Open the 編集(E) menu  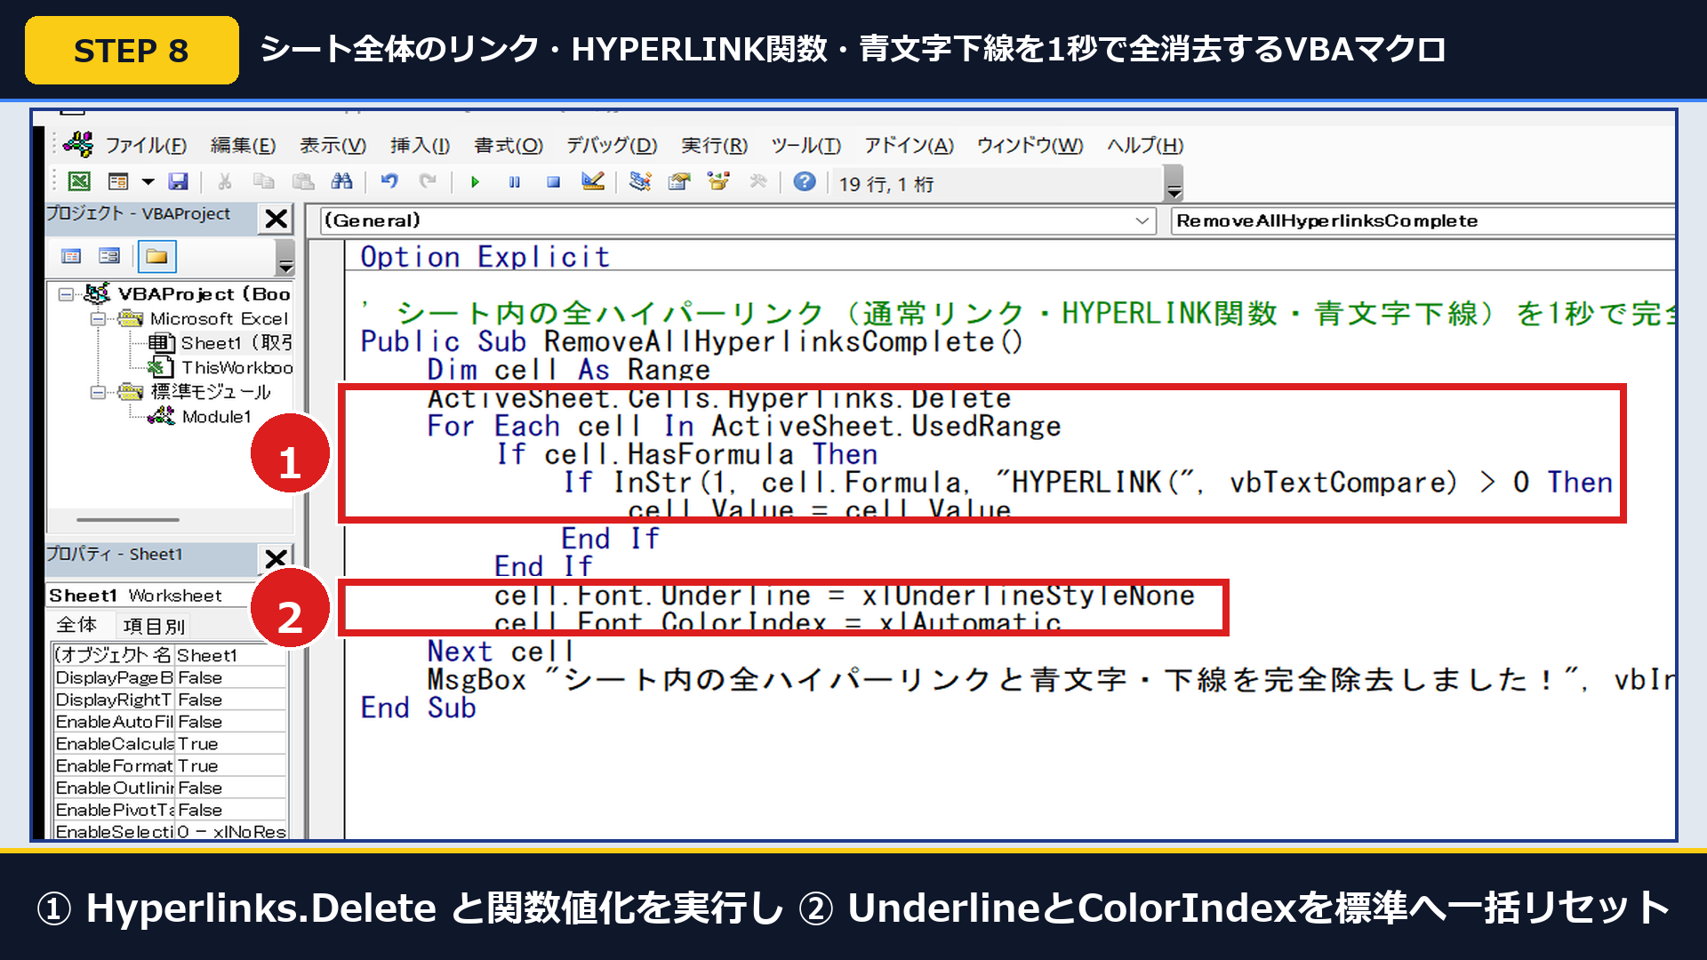click(x=243, y=145)
